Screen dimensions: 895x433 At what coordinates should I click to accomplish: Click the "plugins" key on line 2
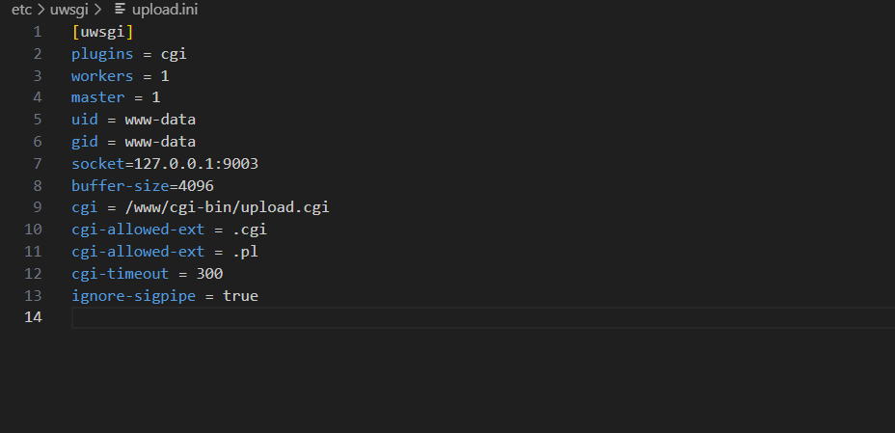coord(102,54)
